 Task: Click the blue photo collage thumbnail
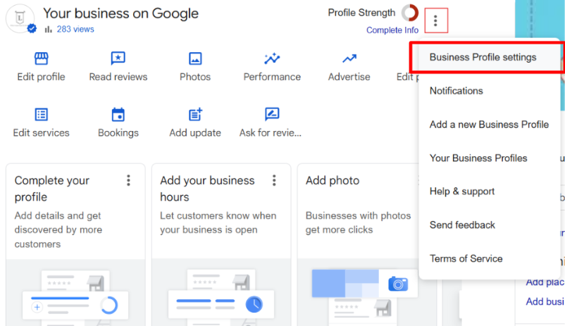coord(345,283)
